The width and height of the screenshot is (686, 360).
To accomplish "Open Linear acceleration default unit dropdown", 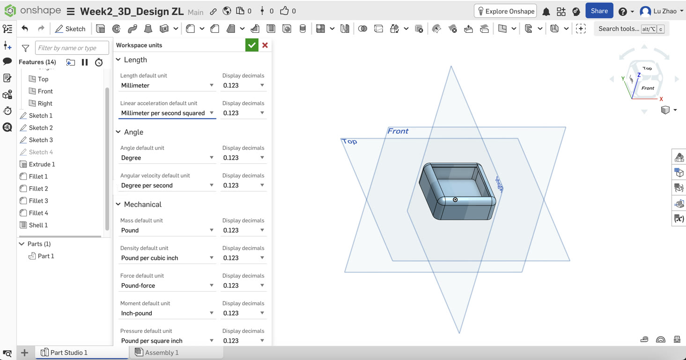I will coord(168,113).
